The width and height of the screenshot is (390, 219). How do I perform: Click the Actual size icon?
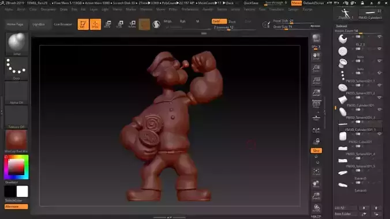(316, 81)
